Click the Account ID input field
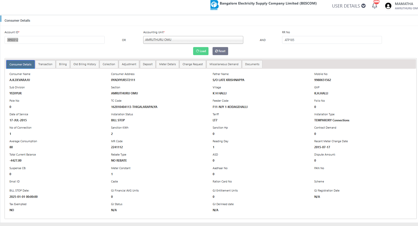 [54, 40]
